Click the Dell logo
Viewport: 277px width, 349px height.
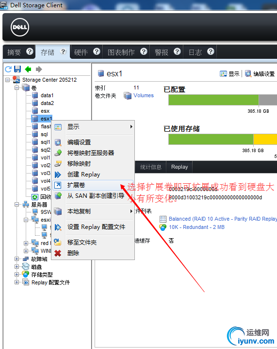[20, 27]
